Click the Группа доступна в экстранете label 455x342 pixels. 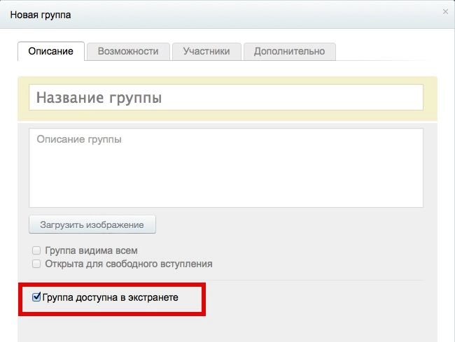tap(111, 297)
